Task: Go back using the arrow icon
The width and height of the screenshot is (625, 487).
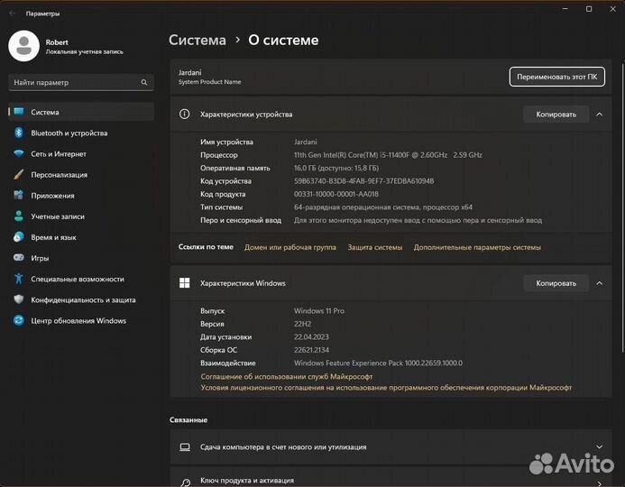Action: [13, 14]
